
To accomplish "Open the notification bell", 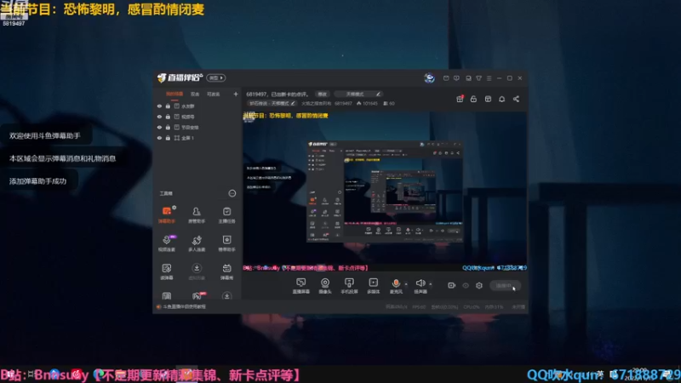I will 502,99.
